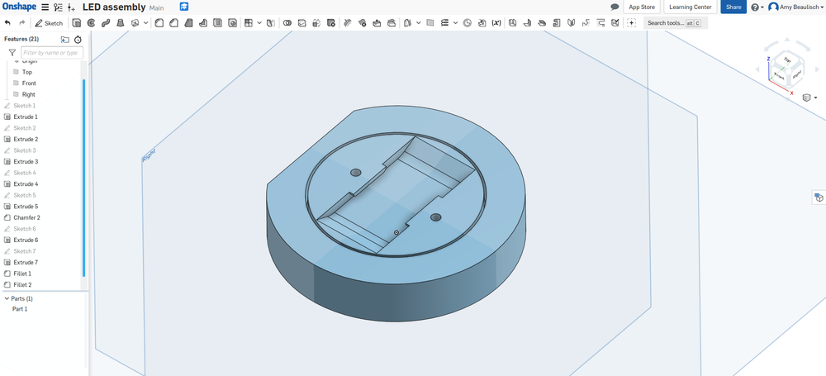This screenshot has width=826, height=376.
Task: Select the Chamfer tool in the toolbar
Action: (173, 22)
